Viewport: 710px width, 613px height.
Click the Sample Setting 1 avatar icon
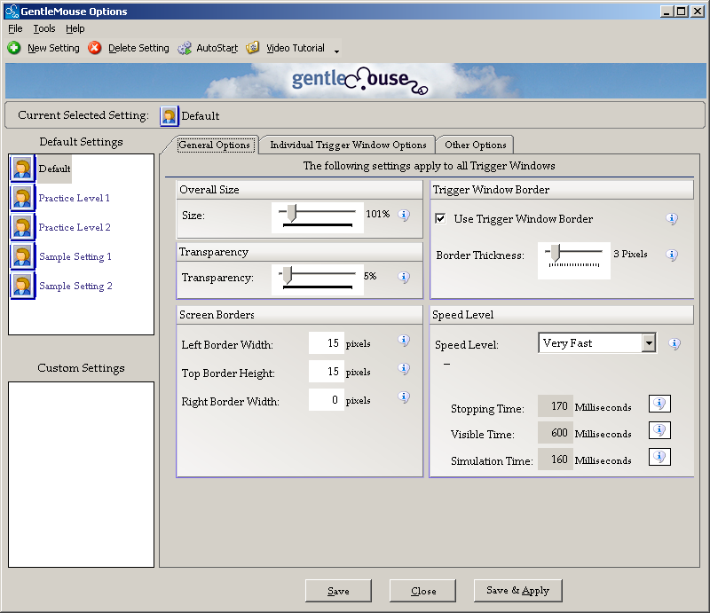pyautogui.click(x=22, y=256)
